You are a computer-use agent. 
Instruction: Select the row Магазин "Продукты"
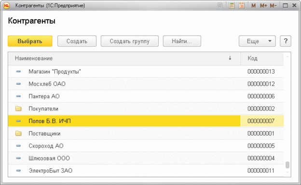(146, 72)
